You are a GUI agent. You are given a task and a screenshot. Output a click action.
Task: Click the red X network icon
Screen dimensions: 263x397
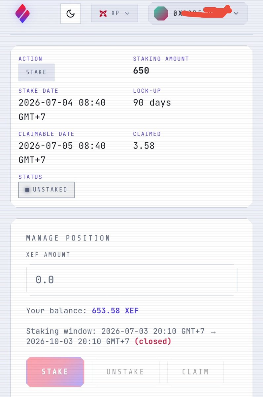[x=103, y=14]
